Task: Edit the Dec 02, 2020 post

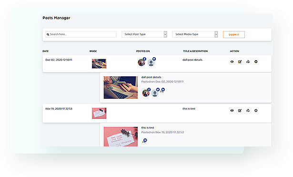Action: coord(240,62)
